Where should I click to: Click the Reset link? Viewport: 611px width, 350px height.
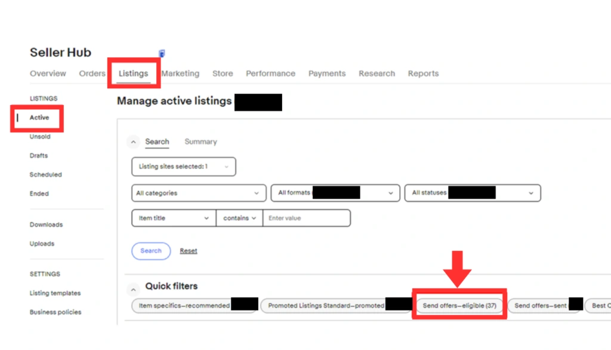pyautogui.click(x=188, y=251)
